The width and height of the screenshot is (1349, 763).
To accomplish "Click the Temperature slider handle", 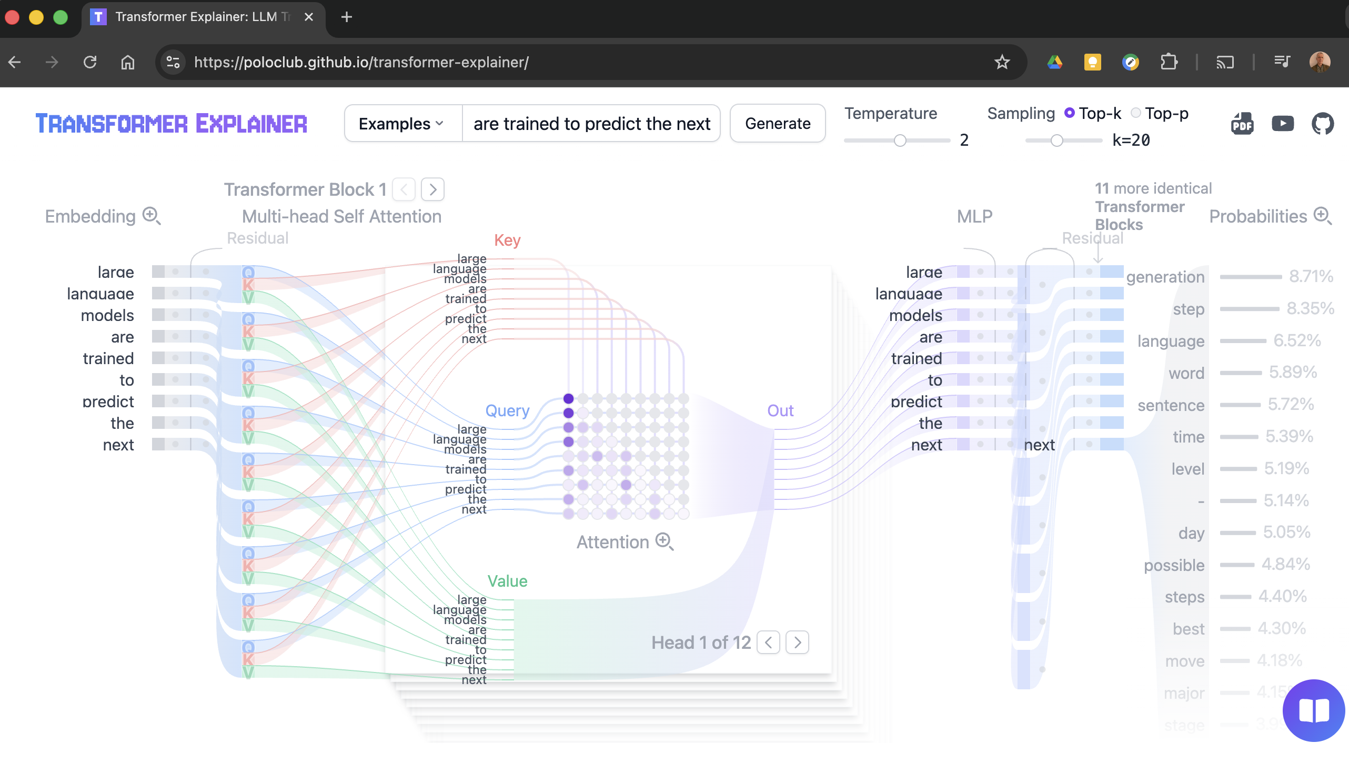I will pos(900,140).
